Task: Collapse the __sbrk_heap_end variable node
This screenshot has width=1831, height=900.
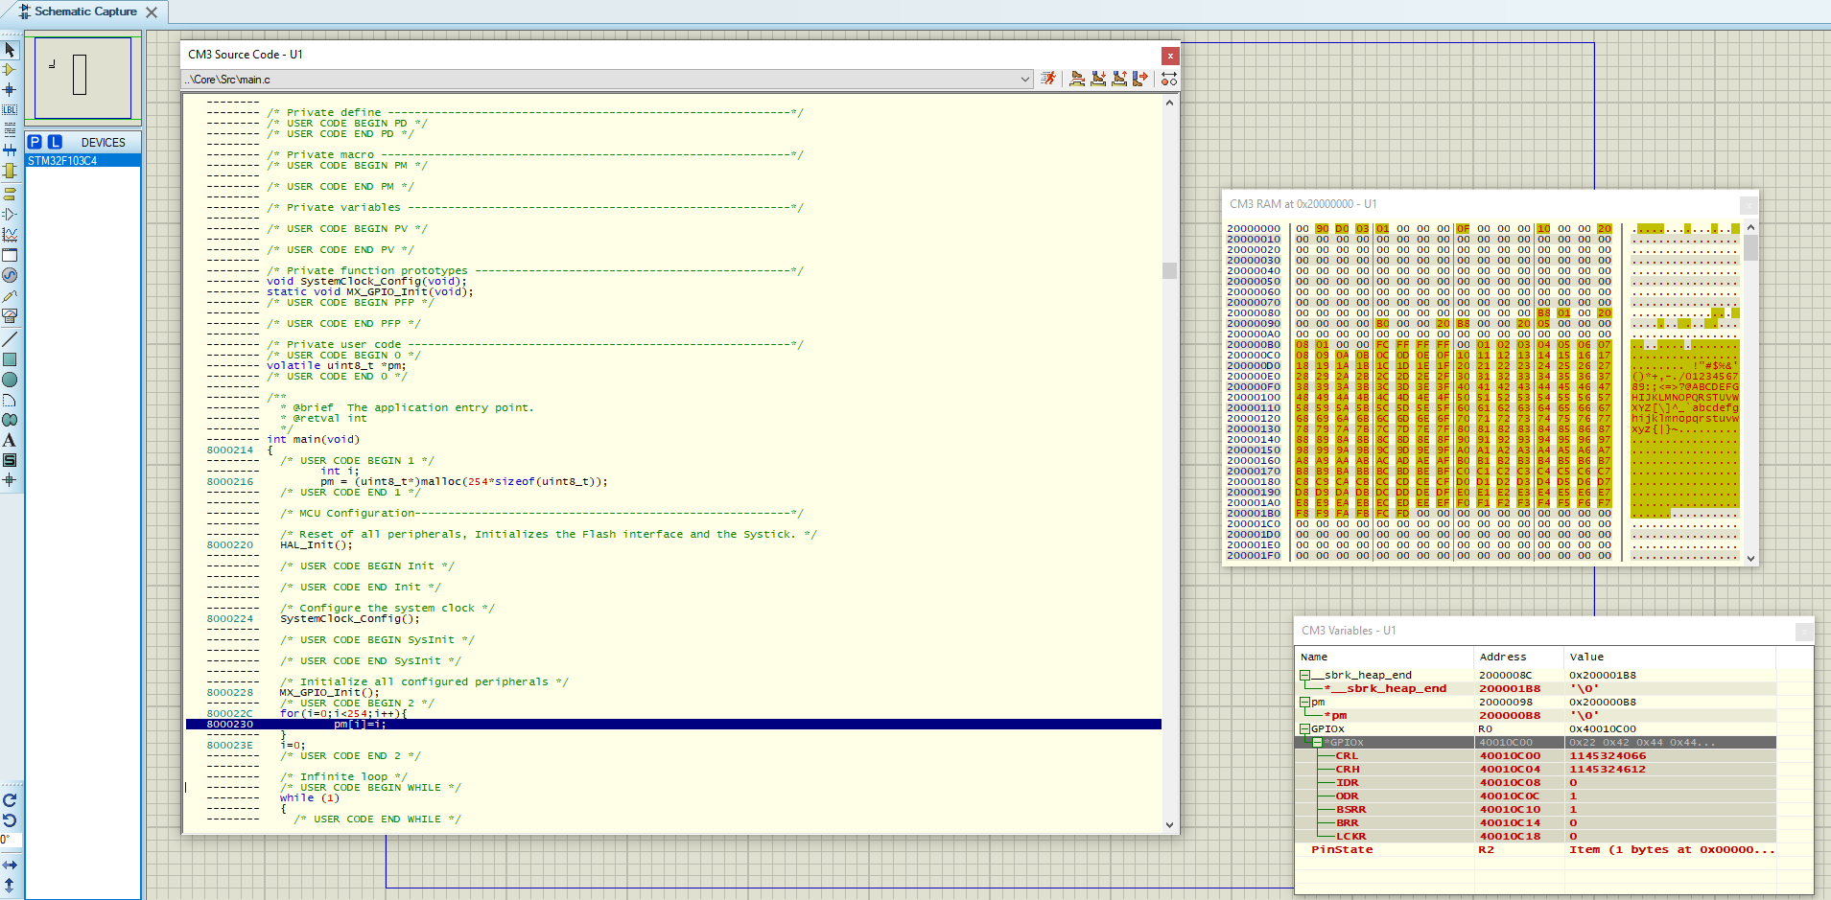Action: [1304, 676]
